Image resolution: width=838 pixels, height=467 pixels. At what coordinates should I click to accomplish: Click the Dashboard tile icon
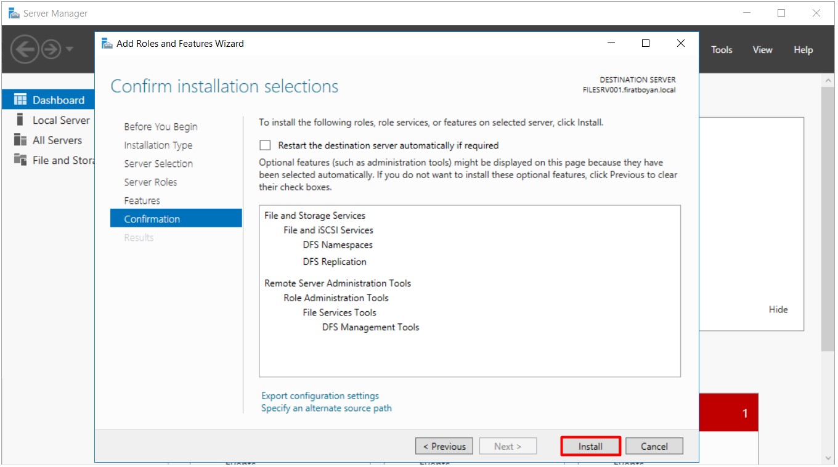coord(20,100)
